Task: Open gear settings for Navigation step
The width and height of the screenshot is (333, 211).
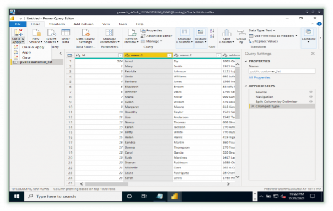Action: tap(311, 97)
